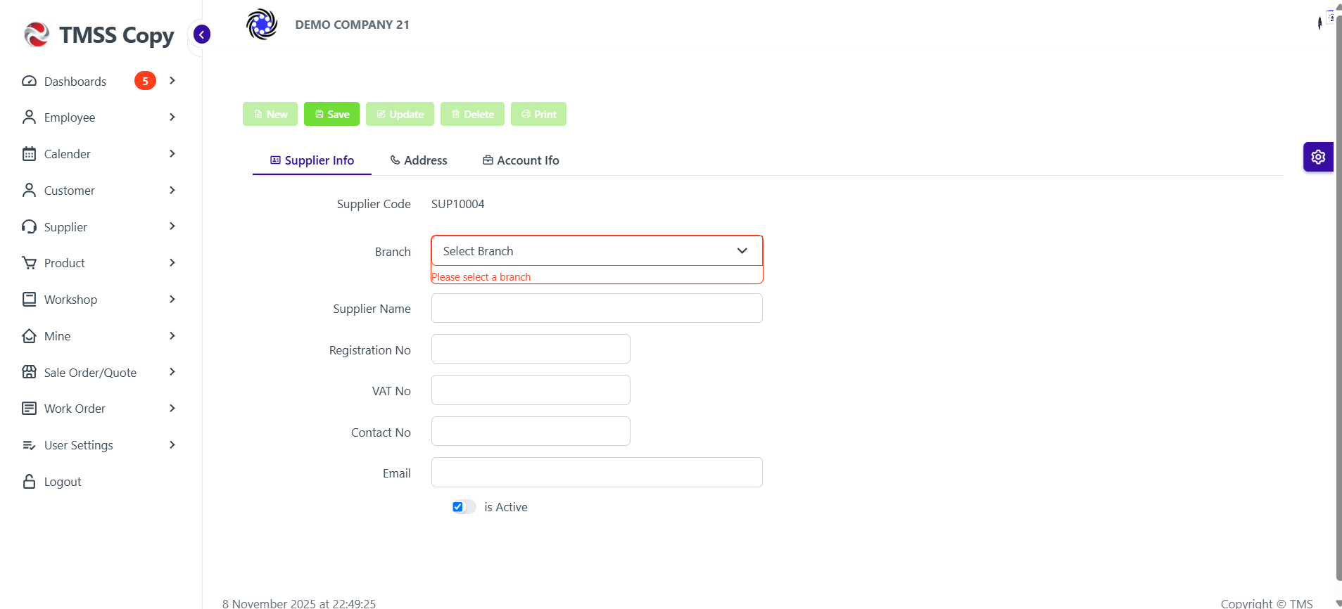Viewport: 1342px width, 609px height.
Task: Click the Demo Company 21 swirl logo
Action: (x=262, y=25)
